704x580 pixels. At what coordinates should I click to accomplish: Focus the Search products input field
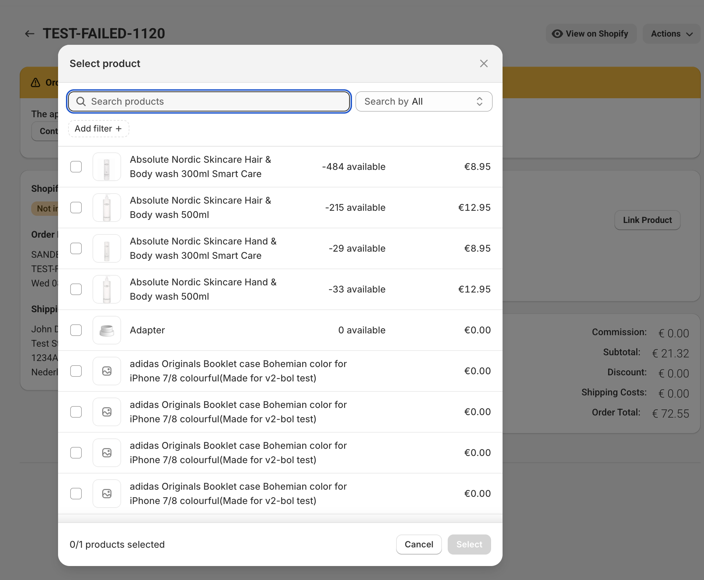click(209, 101)
